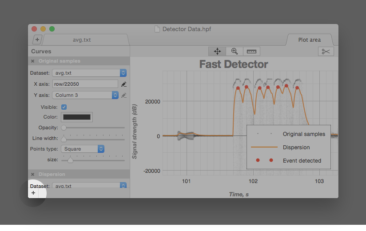Switch to the avg.txt tab
Image resolution: width=366 pixels, height=231 pixels.
[82, 40]
